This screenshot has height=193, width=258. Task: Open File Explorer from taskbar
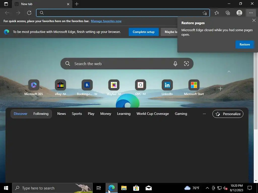click(124, 188)
